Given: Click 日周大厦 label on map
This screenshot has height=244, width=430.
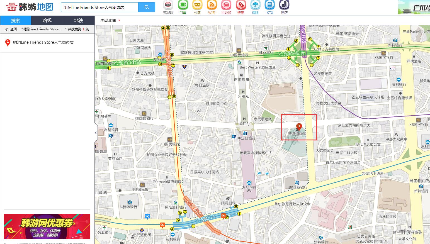Looking at the screenshot, I should (137, 40).
